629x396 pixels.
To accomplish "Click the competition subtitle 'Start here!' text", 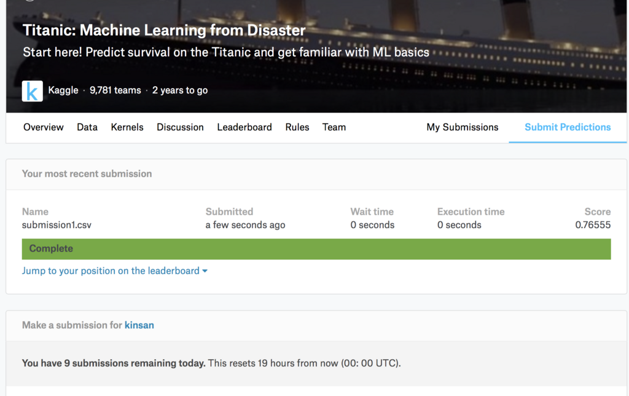I will pyautogui.click(x=226, y=52).
